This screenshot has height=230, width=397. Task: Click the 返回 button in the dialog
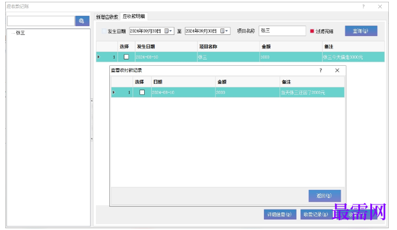pos(324,196)
